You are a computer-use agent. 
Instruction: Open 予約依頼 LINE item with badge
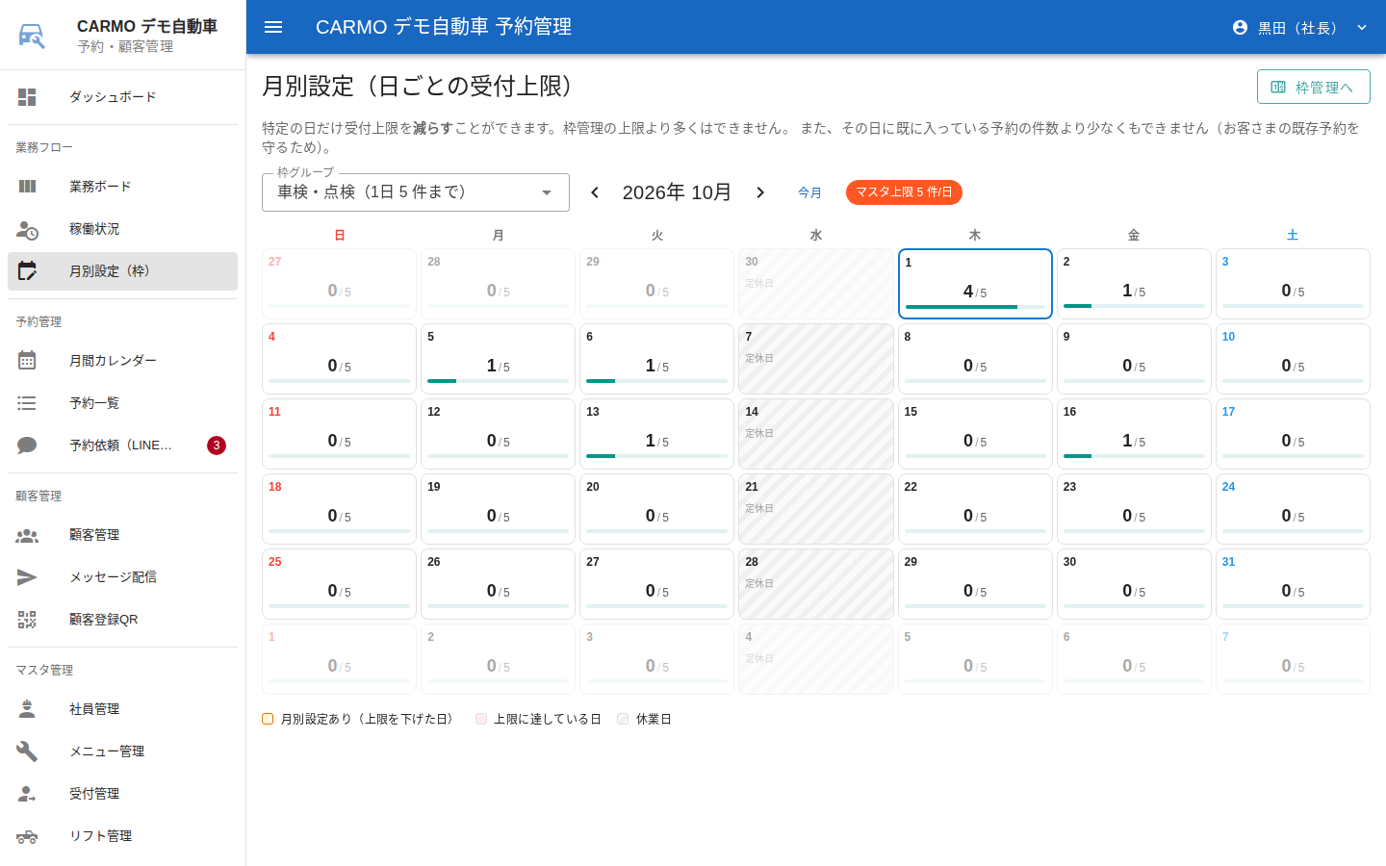tap(122, 446)
